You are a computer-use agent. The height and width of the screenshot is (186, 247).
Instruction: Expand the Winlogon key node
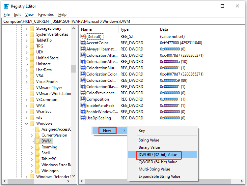(x=32, y=171)
